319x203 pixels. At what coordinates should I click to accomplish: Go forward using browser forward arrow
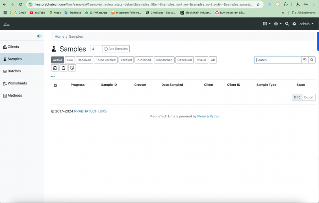pyautogui.click(x=12, y=4)
